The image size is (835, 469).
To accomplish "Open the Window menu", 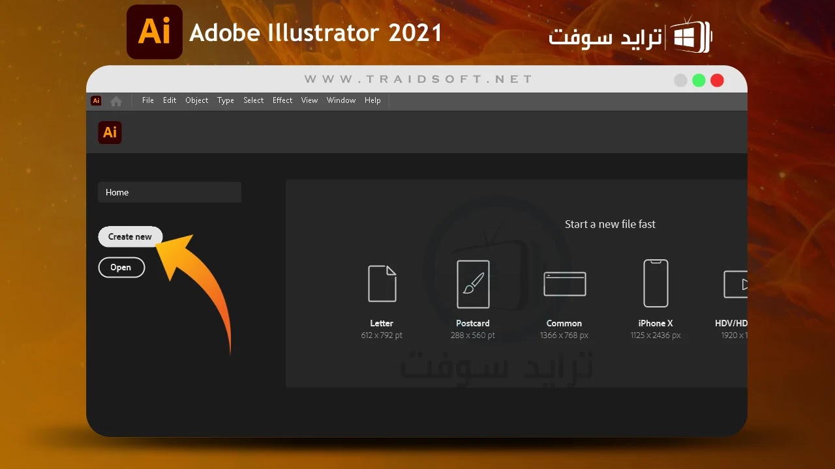I will (341, 100).
